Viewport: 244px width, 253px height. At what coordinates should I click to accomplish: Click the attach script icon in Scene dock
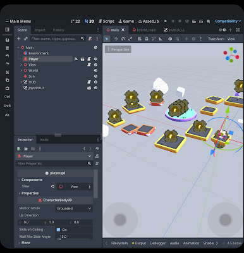click(x=90, y=39)
